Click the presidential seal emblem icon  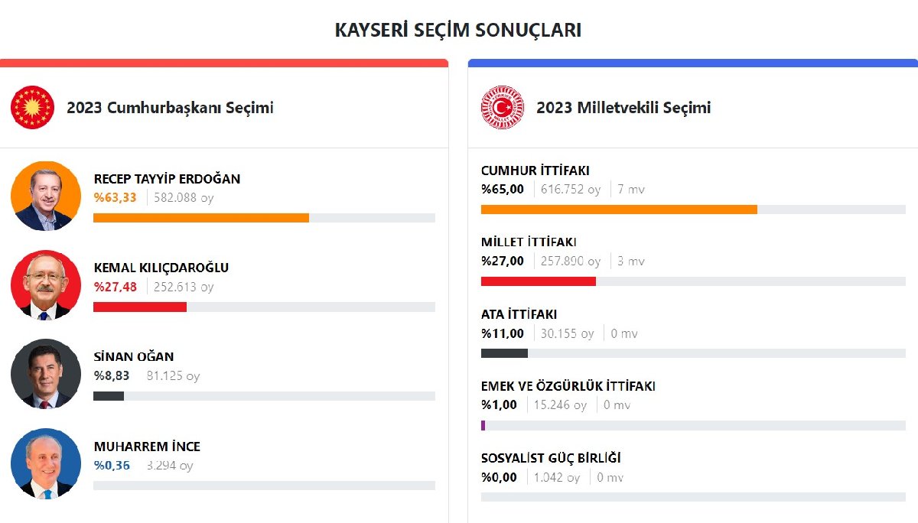point(32,107)
